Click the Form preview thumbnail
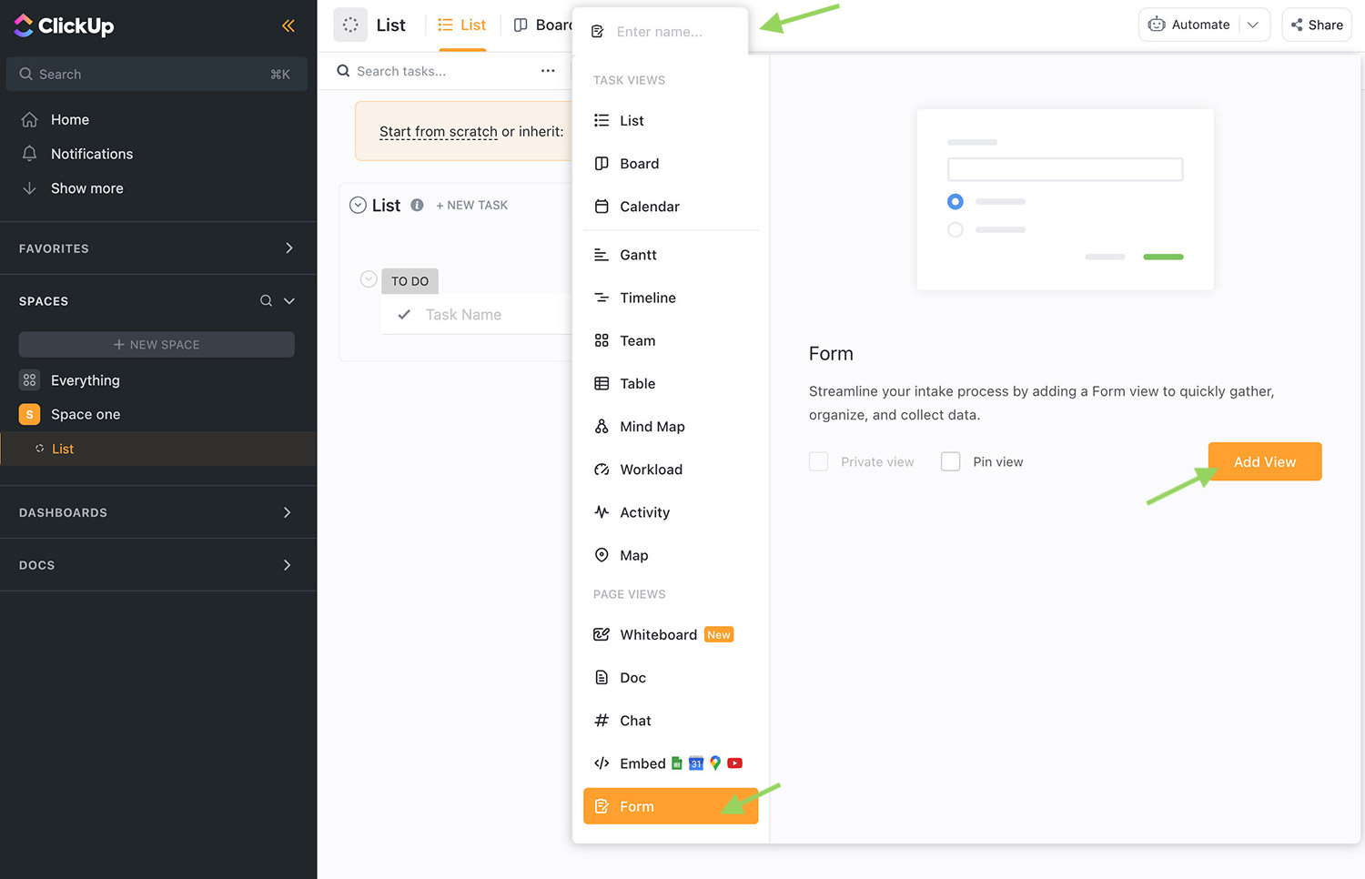1365x879 pixels. 1065,199
